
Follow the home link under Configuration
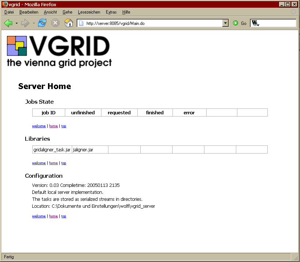pos(53,216)
